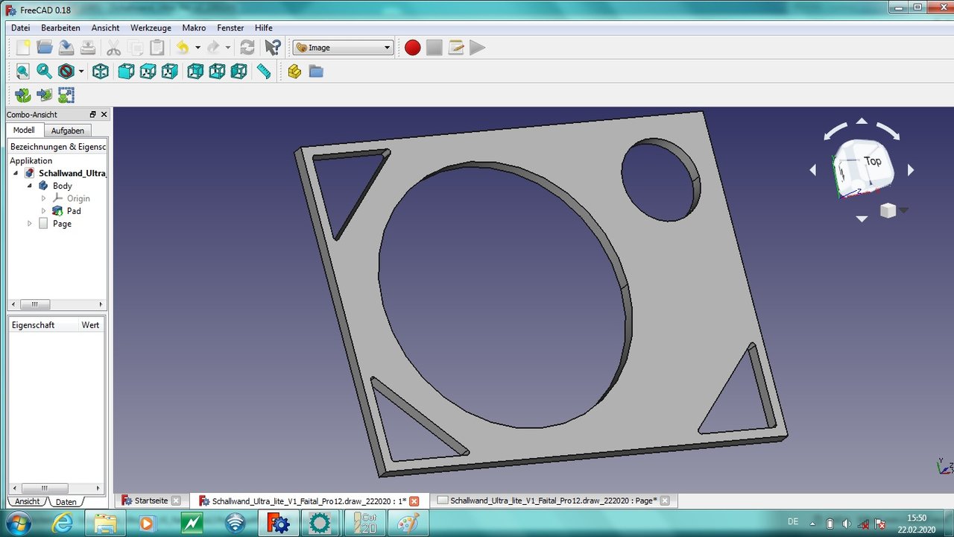Viewport: 954px width, 537px height.
Task: Expand the Page item in model tree
Action: pos(30,224)
